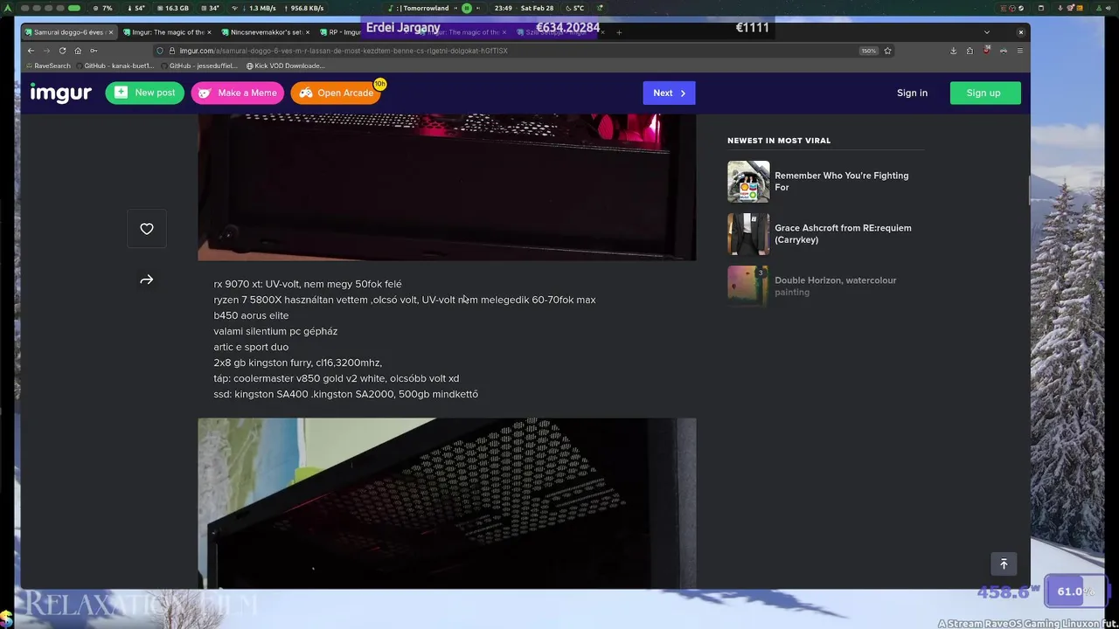This screenshot has height=629, width=1119.
Task: Skip to next track in top bar player
Action: point(479,8)
